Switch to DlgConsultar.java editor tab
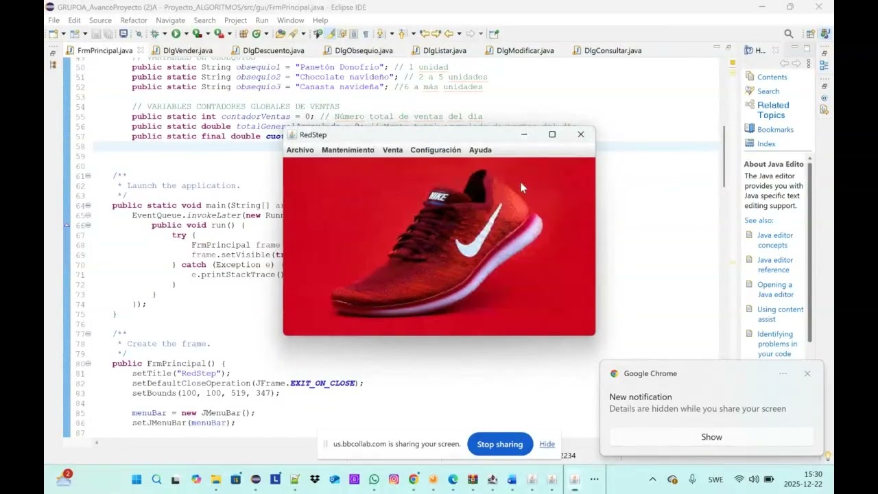This screenshot has width=878, height=494. (x=606, y=51)
